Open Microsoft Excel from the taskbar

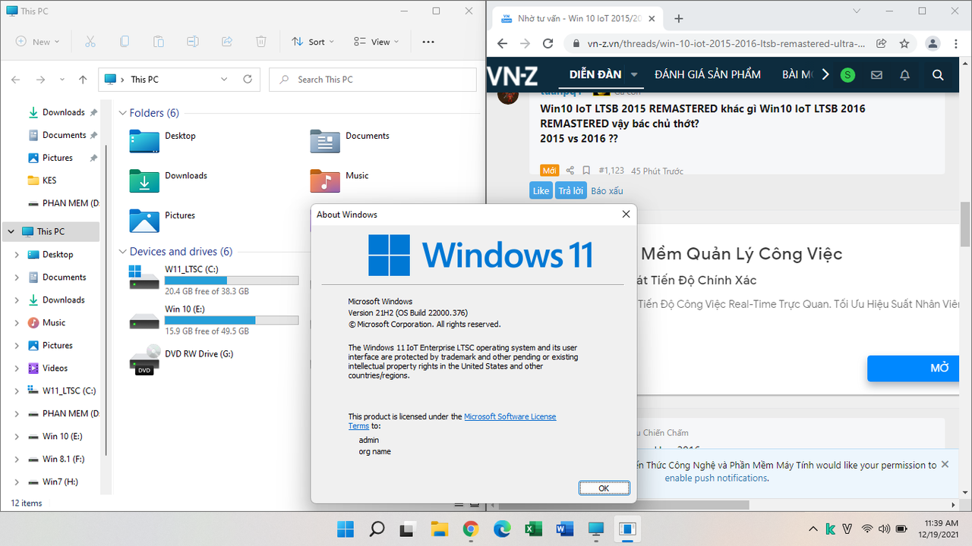[533, 529]
